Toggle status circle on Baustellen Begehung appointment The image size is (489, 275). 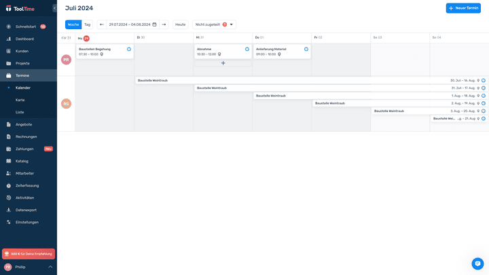[x=129, y=49]
